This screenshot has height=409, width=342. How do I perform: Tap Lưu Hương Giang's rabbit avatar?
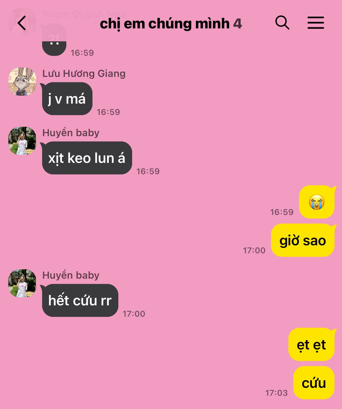[x=22, y=82]
